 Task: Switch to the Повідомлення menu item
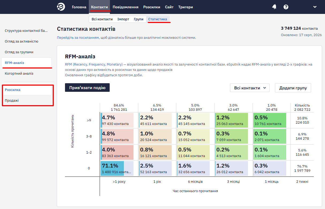125,7
